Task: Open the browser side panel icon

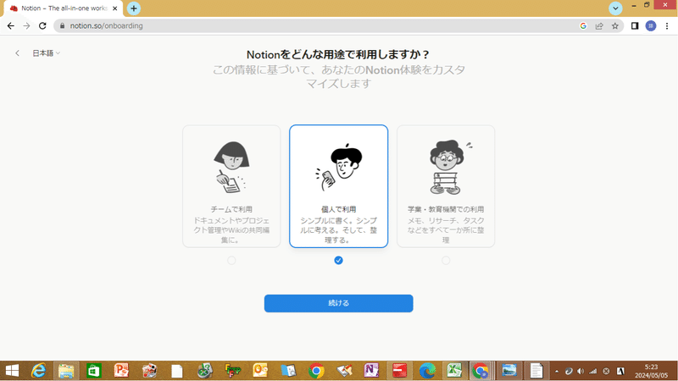Action: [634, 26]
